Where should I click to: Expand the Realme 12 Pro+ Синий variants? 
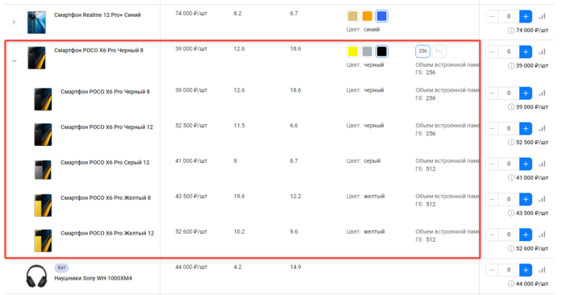coord(14,23)
